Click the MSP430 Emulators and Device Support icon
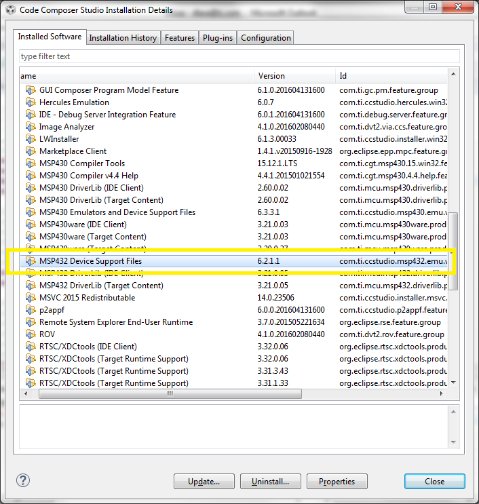 (x=31, y=212)
